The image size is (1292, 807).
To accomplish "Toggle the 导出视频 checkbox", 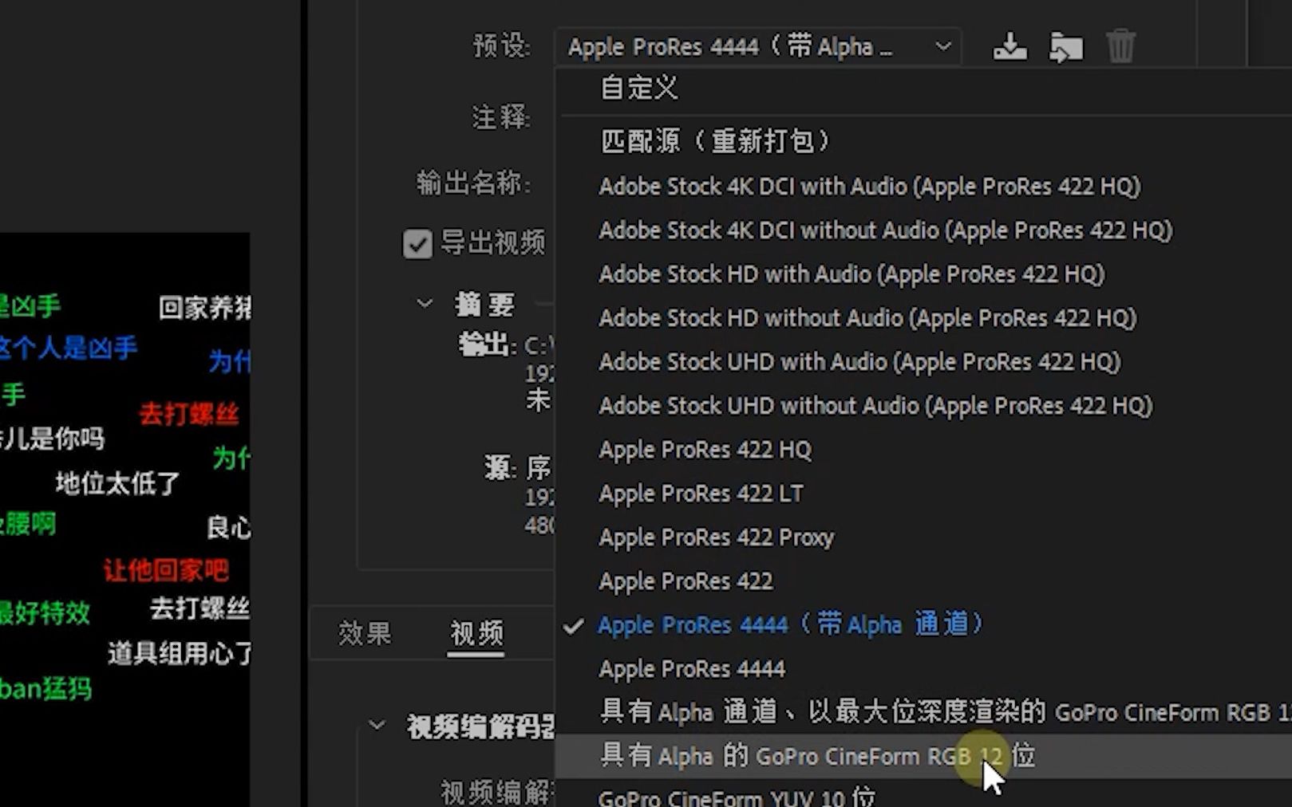I will point(417,243).
